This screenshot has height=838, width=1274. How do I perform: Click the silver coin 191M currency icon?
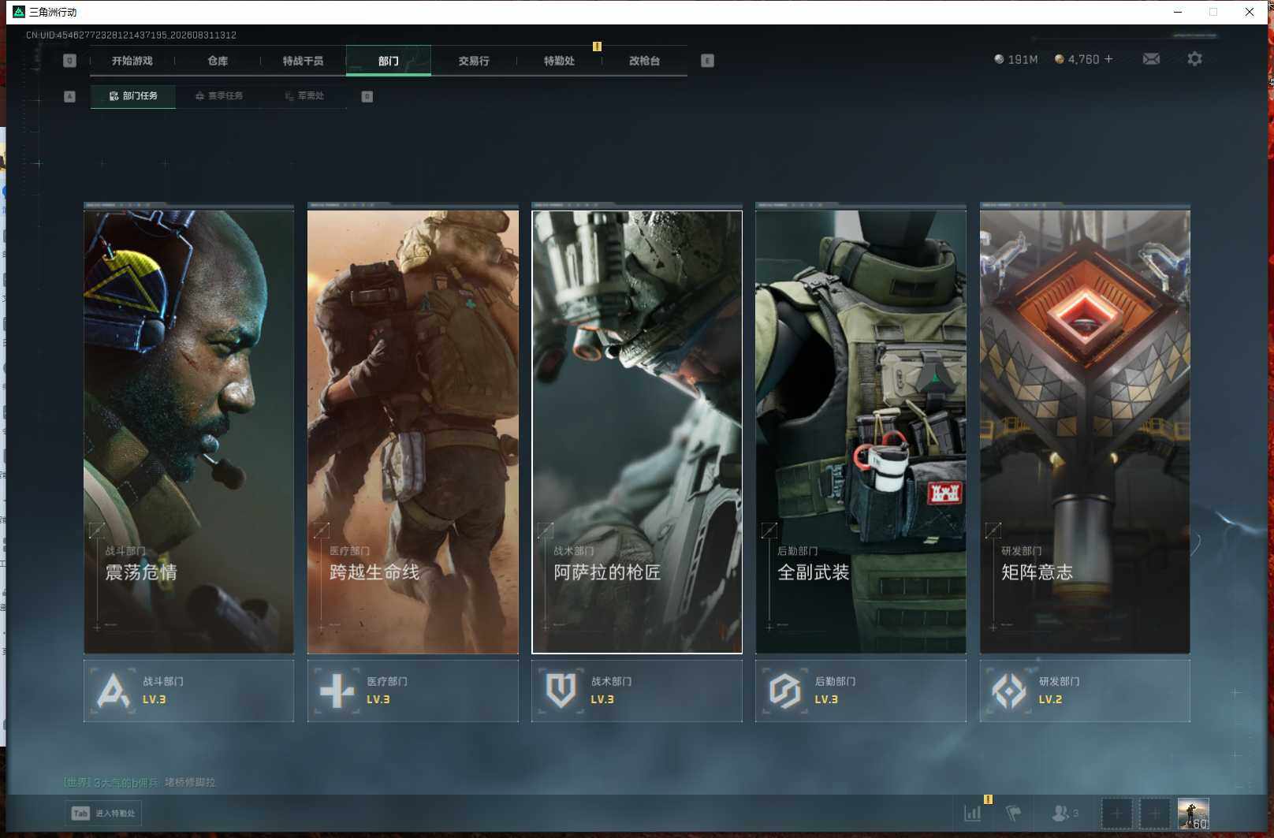coord(999,59)
